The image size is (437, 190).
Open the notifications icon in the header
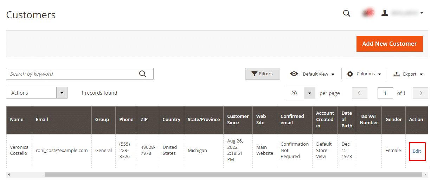(368, 13)
